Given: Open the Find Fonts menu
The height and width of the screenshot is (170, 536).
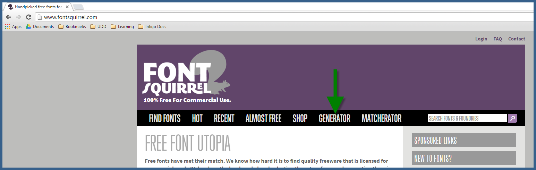Looking at the screenshot, I should [x=165, y=118].
